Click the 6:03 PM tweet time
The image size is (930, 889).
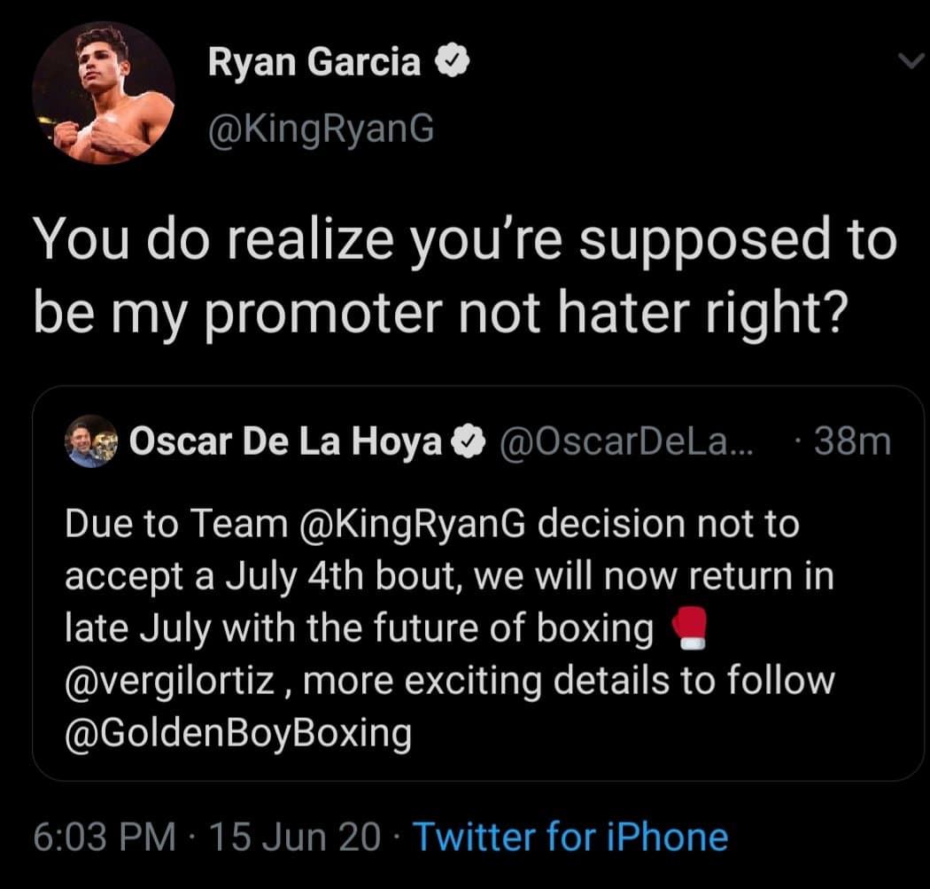point(103,836)
